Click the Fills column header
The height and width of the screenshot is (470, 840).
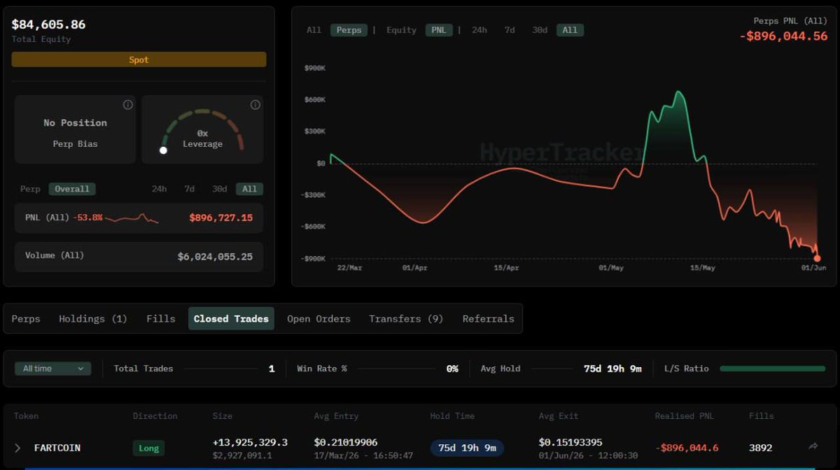point(762,416)
